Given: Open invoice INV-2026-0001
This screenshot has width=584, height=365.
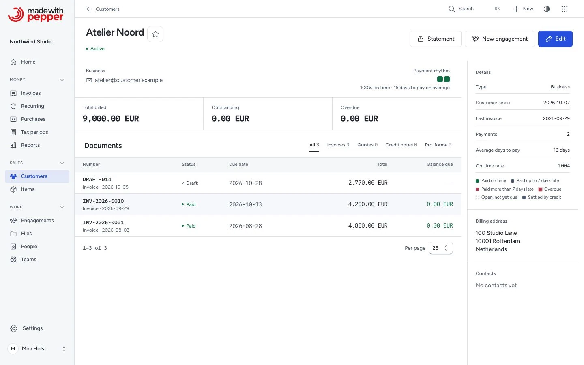Looking at the screenshot, I should 268,226.
